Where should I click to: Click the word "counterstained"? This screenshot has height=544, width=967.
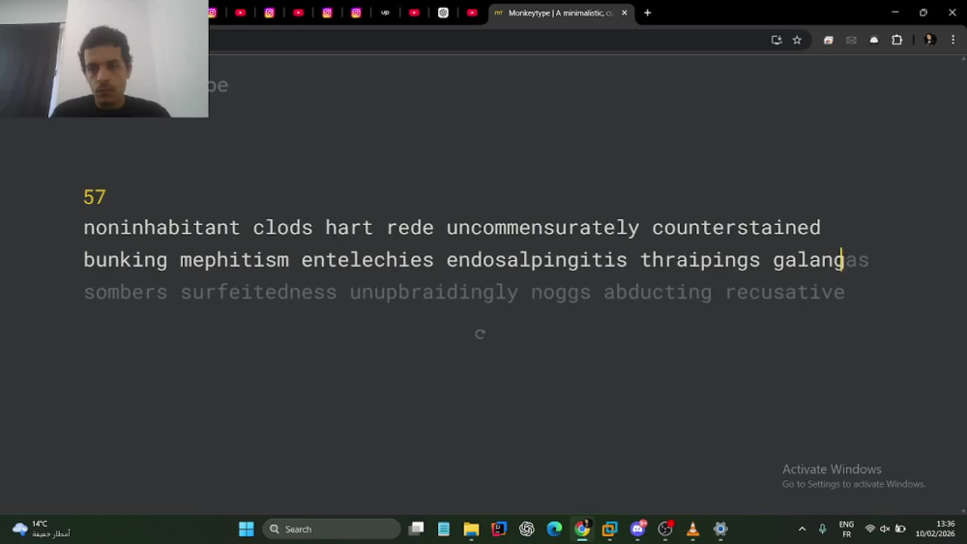(736, 227)
